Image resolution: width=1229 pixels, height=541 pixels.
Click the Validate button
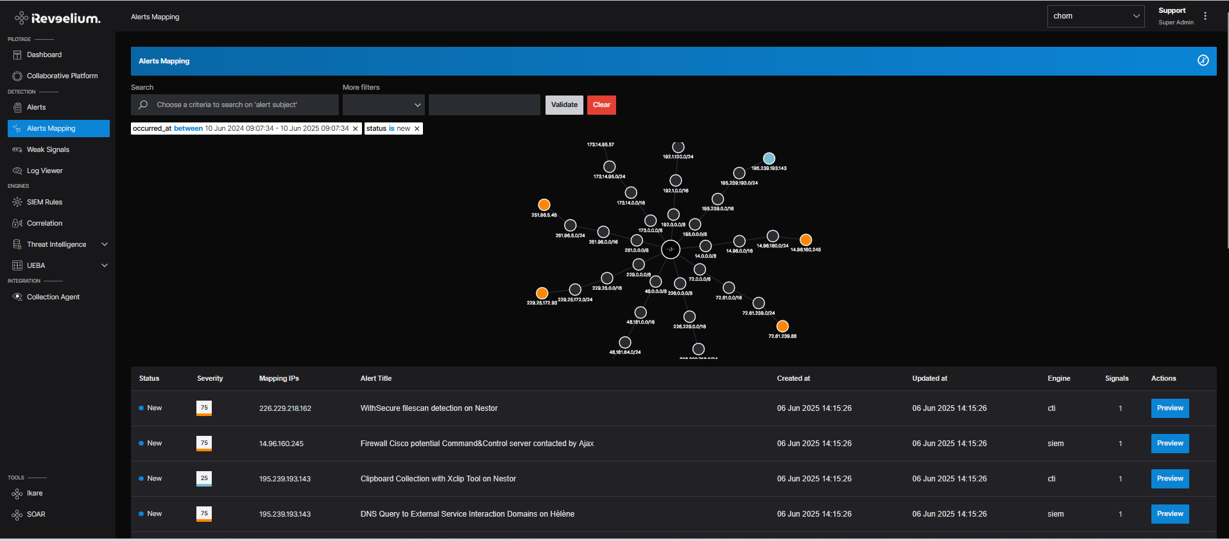tap(564, 104)
